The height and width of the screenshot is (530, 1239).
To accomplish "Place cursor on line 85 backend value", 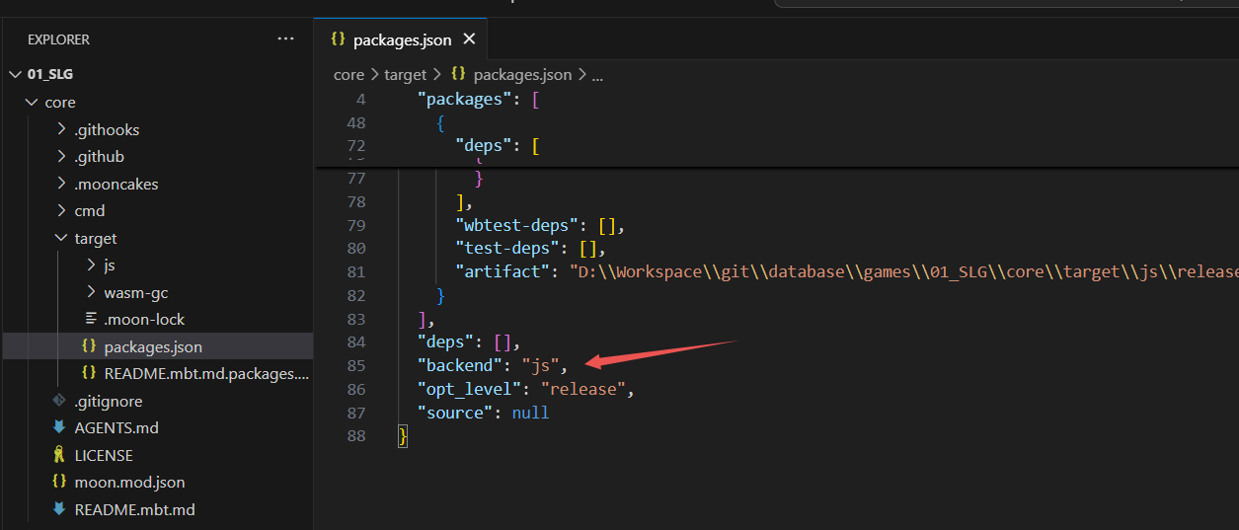I will (x=540, y=366).
